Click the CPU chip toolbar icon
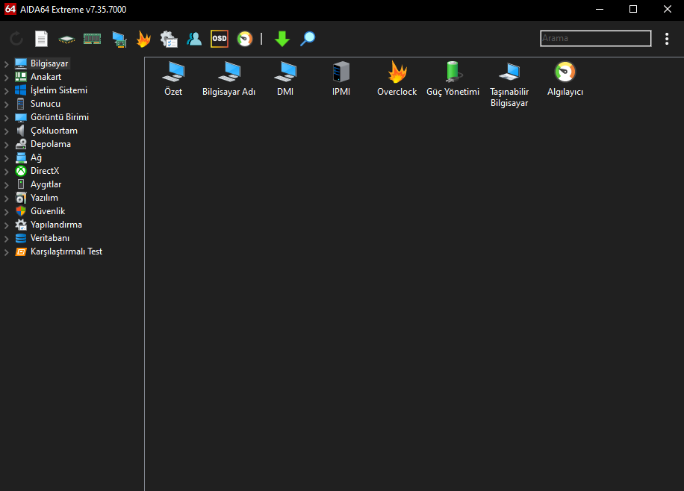Screen dimensions: 684x491 66,40
